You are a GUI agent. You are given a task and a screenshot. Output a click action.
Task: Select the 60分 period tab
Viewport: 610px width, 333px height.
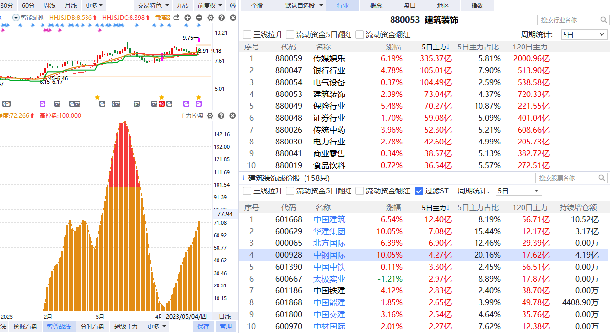coord(28,6)
